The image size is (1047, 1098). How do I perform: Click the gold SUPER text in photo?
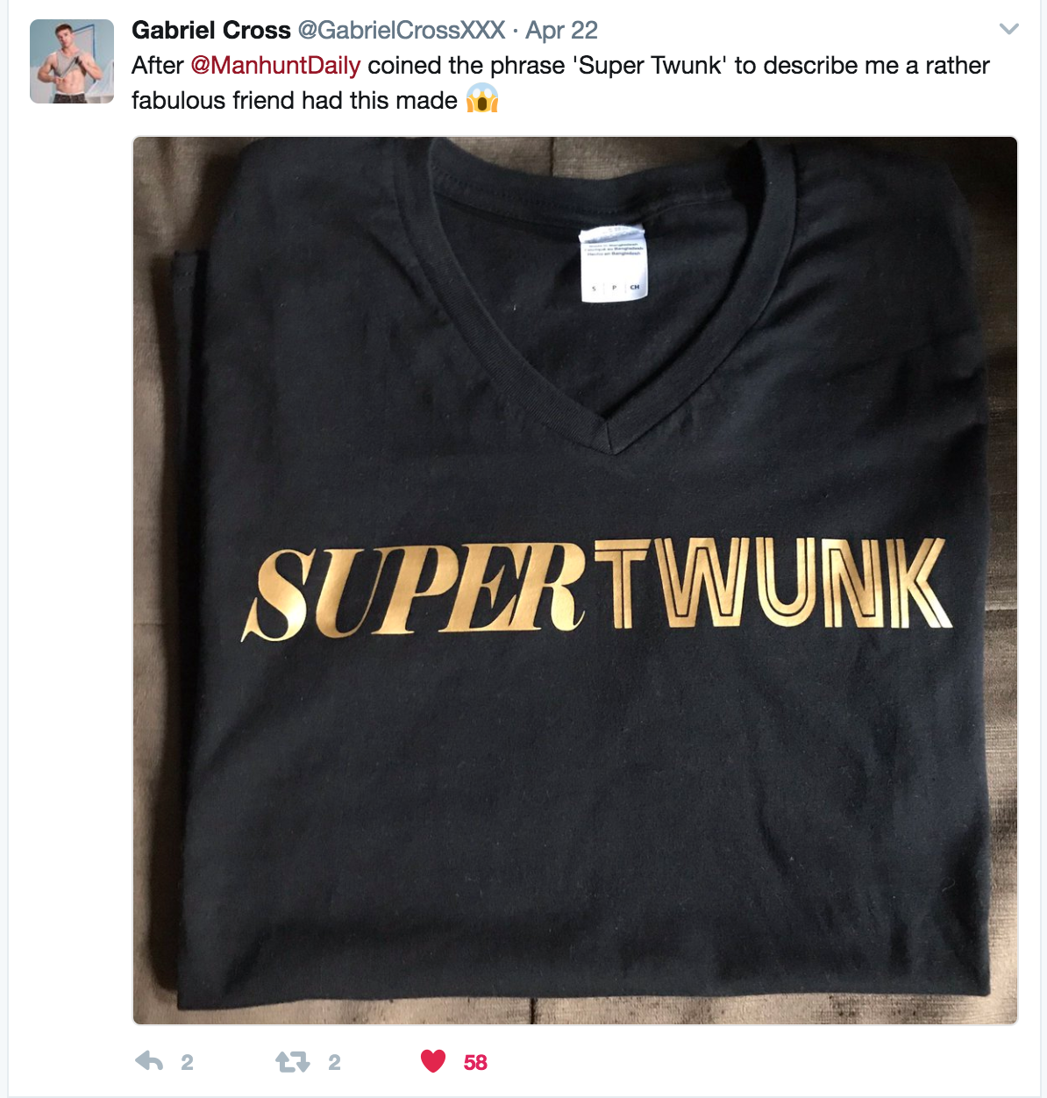415,591
